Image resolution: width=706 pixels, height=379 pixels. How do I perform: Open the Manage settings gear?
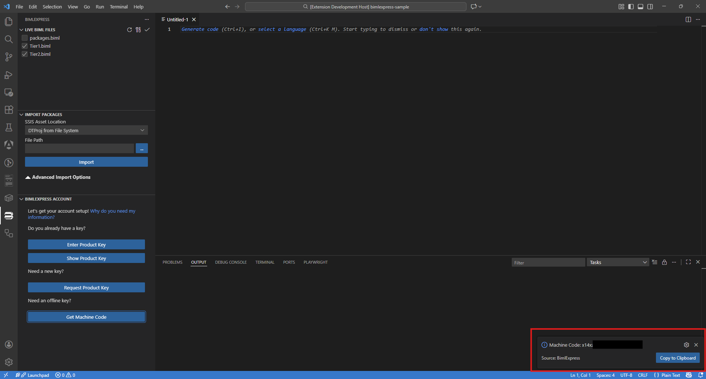click(9, 362)
